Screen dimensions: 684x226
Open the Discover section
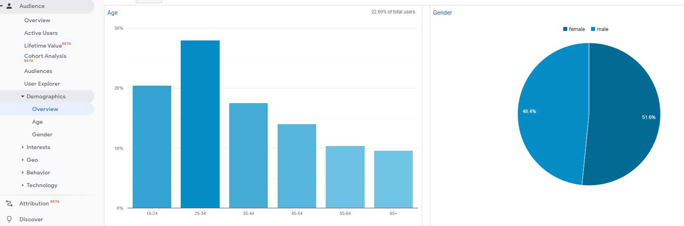(31, 219)
